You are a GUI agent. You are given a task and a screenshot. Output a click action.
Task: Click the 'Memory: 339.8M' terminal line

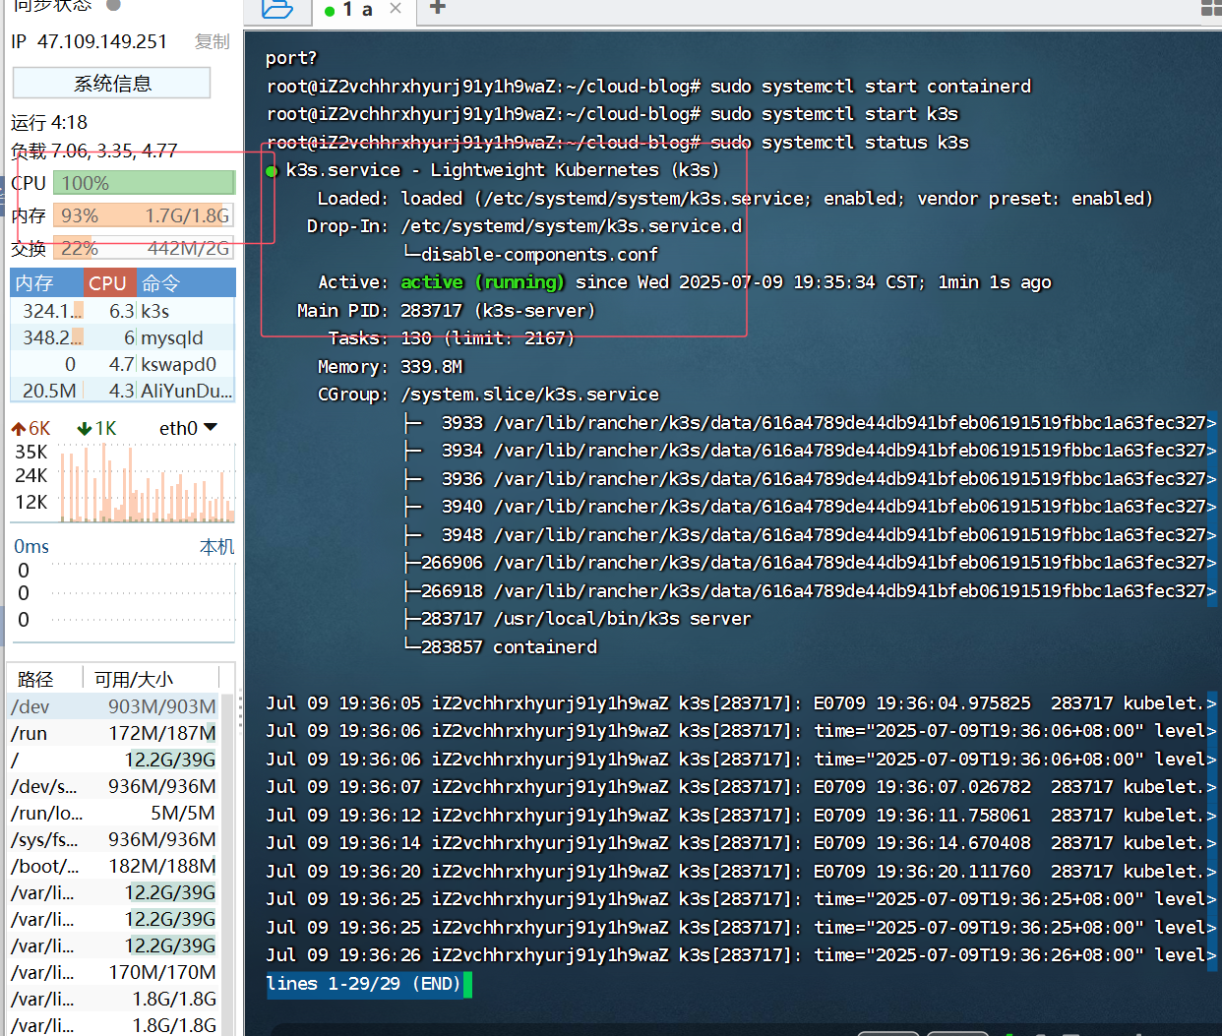(390, 367)
